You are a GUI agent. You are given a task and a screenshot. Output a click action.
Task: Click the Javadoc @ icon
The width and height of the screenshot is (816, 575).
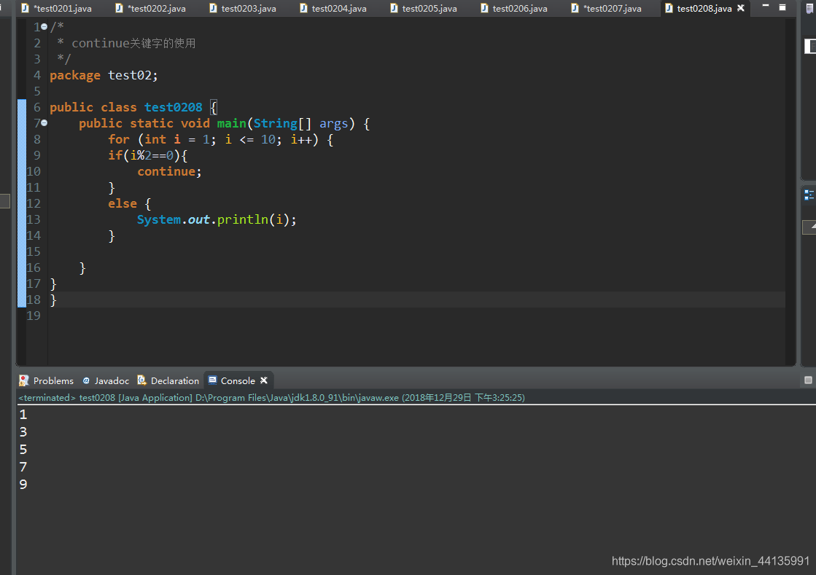[86, 380]
